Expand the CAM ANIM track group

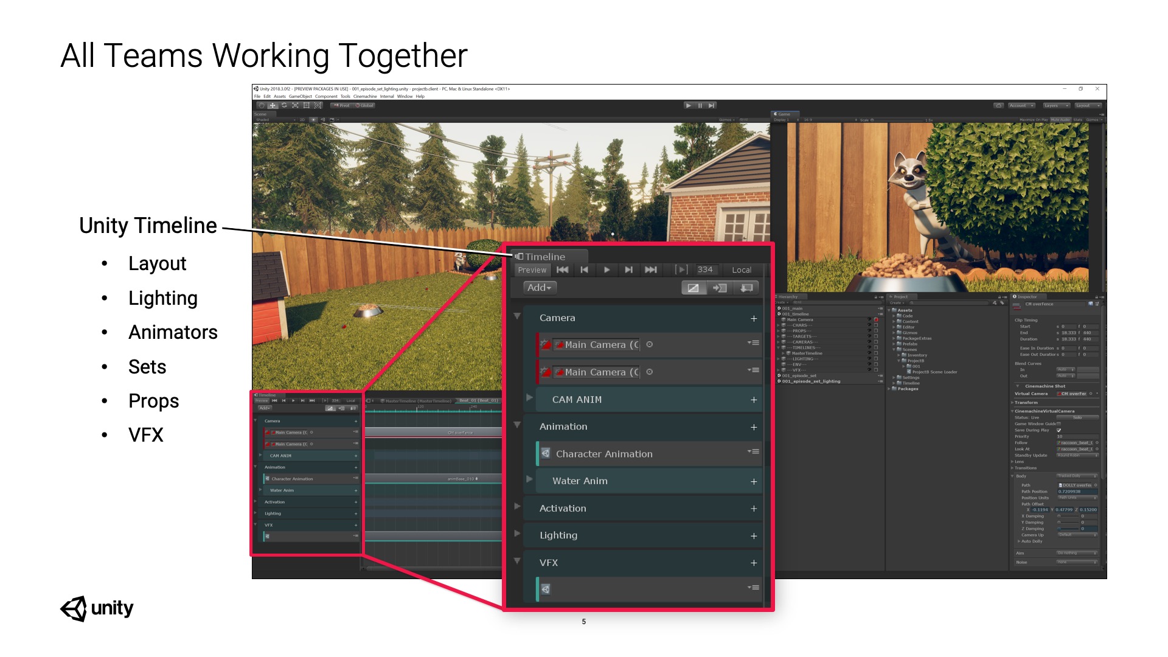pos(529,398)
